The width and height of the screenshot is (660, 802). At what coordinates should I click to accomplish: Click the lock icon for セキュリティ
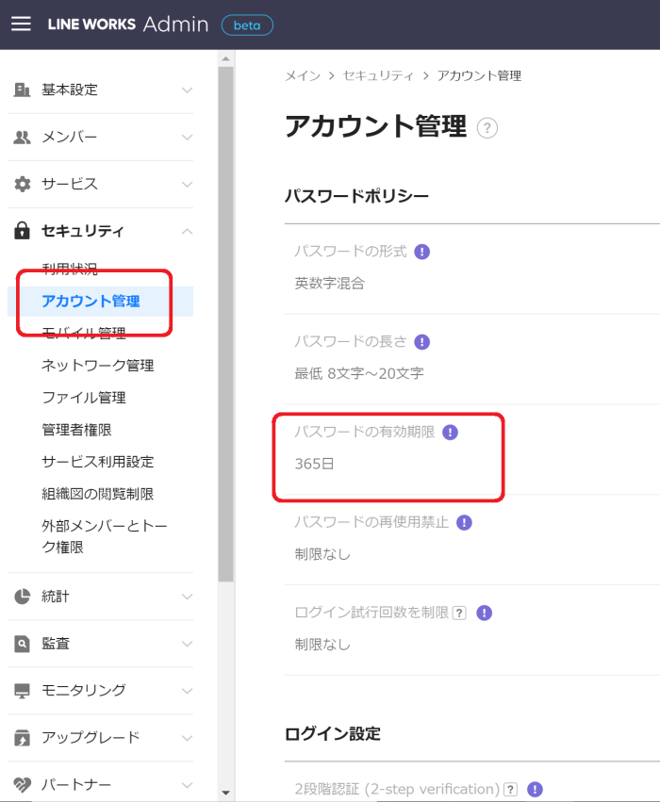22,231
